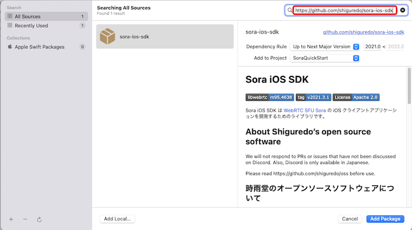
Task: Open the Add to Project dropdown
Action: [325, 58]
